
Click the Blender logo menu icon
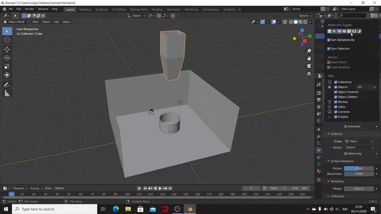[4, 9]
